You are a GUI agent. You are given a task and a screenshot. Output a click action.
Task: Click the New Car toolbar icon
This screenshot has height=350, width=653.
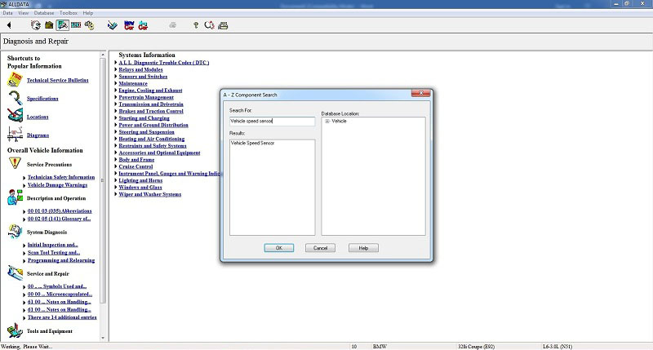(128, 25)
